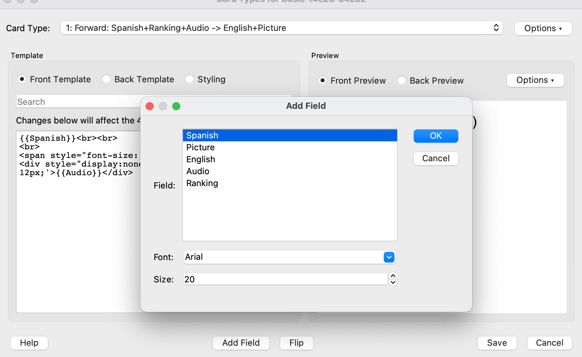Open the Card Type dropdown
This screenshot has height=357, width=582.
[x=281, y=28]
